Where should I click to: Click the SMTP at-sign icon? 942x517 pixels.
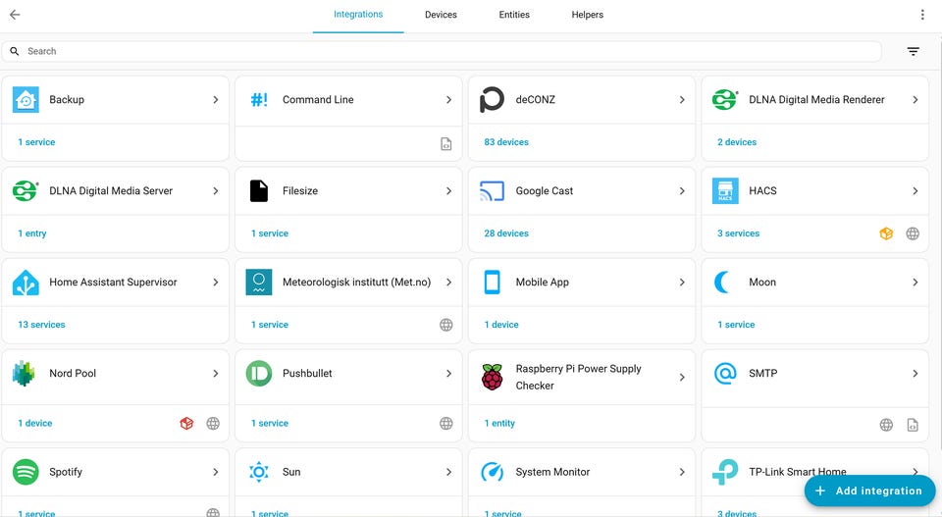pos(725,374)
